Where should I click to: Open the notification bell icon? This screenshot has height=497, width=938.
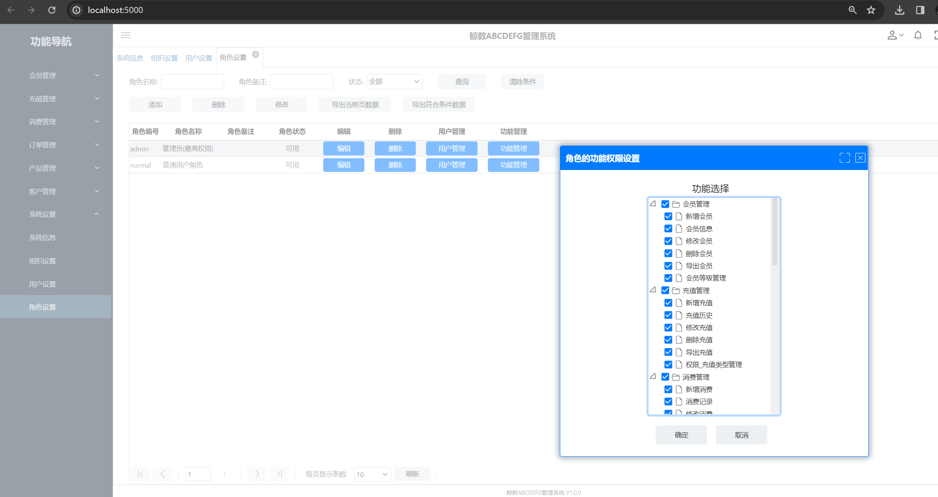[918, 35]
